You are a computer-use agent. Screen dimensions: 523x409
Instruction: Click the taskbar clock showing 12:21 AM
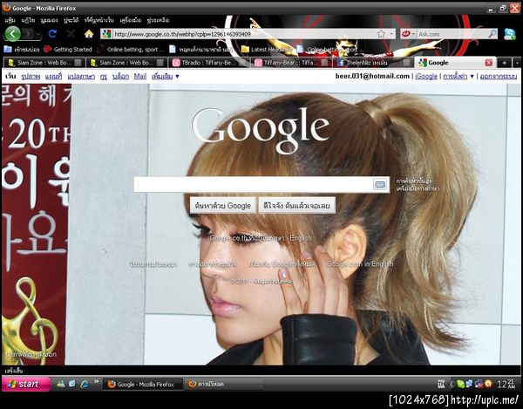coord(506,384)
